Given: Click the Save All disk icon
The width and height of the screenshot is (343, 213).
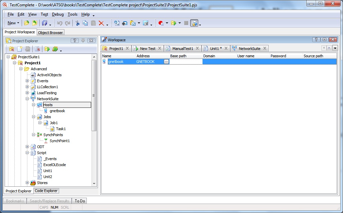Looking at the screenshot, I should (44, 23).
